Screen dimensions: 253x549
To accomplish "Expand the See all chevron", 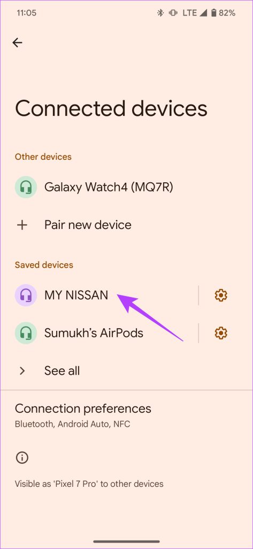I will [x=22, y=371].
